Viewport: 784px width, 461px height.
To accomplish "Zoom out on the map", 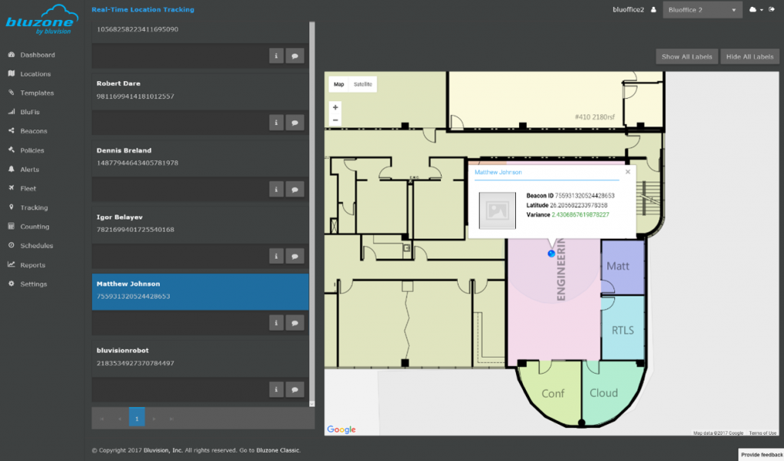I will pyautogui.click(x=335, y=120).
